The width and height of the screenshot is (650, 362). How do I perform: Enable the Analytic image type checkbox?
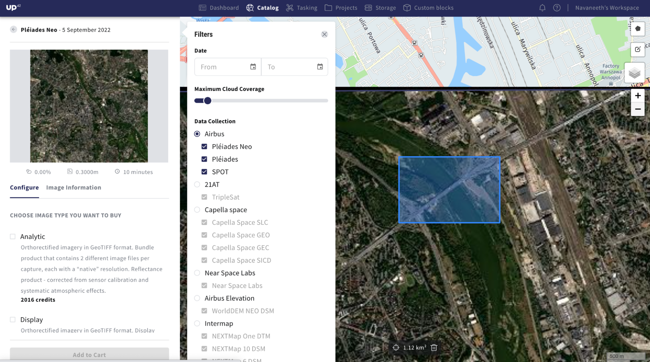pyautogui.click(x=13, y=237)
